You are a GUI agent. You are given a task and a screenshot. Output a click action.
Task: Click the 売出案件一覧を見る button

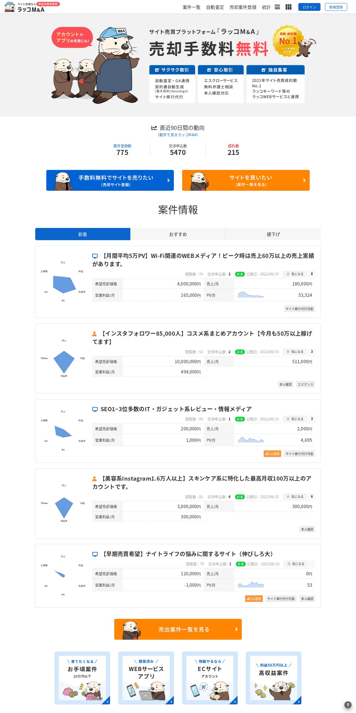point(178,629)
